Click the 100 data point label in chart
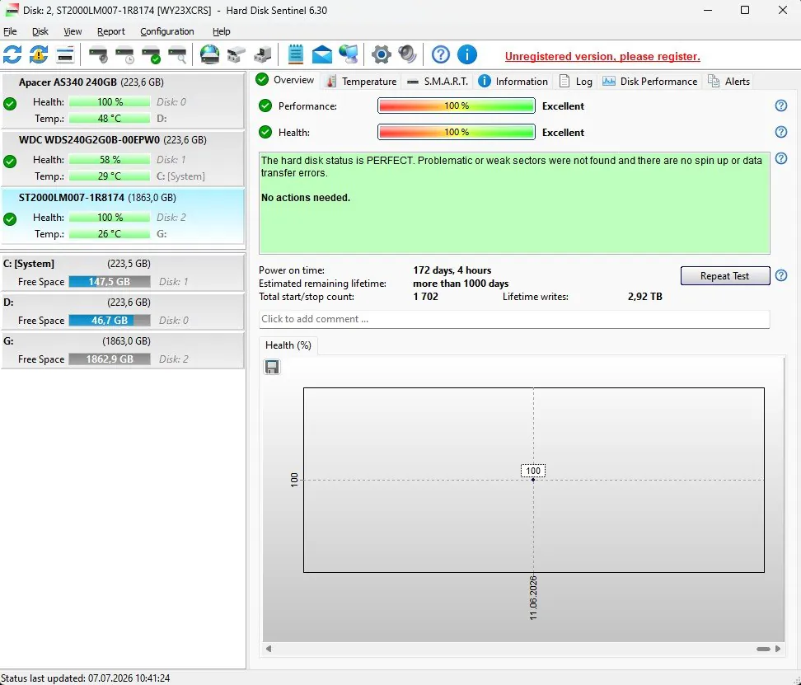 click(533, 471)
